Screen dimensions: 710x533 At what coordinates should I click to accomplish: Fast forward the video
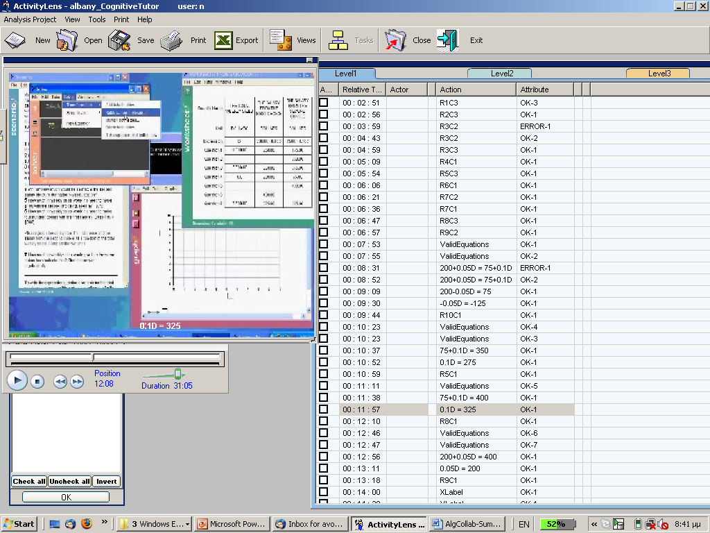click(78, 382)
